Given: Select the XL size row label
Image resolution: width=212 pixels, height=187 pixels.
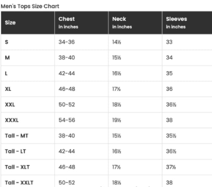Looking at the screenshot, I should coord(8,89).
